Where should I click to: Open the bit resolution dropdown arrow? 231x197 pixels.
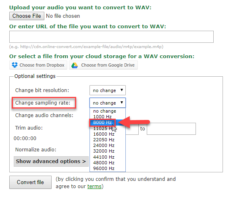pos(121,90)
